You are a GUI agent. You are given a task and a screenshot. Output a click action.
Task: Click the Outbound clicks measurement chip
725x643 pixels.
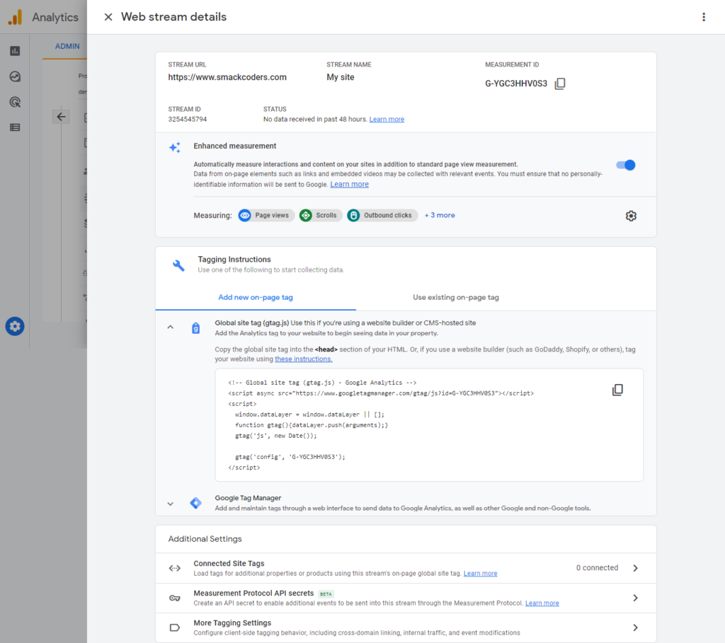click(382, 215)
